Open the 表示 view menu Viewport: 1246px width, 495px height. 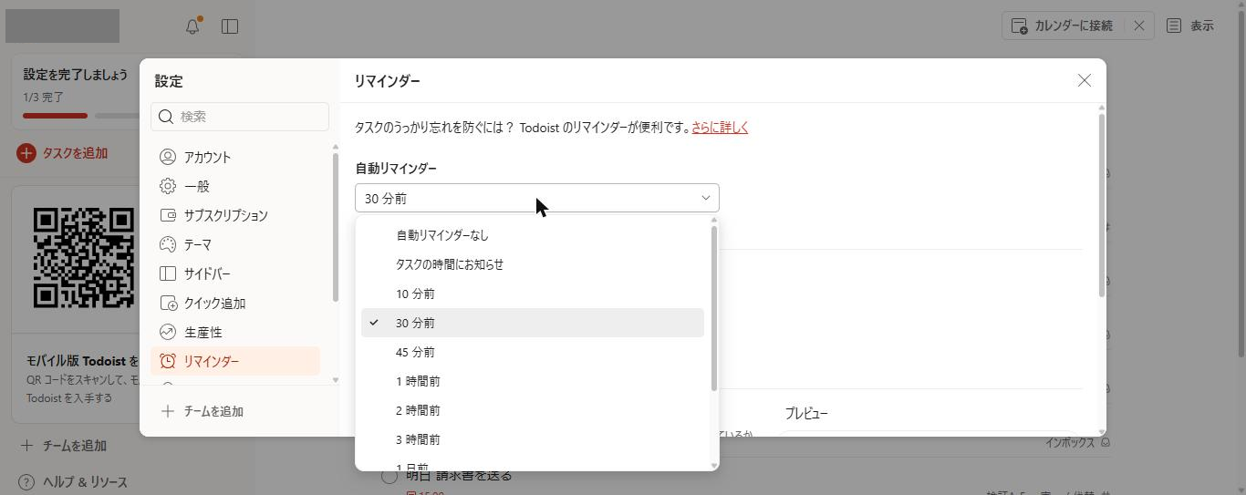pos(1190,26)
